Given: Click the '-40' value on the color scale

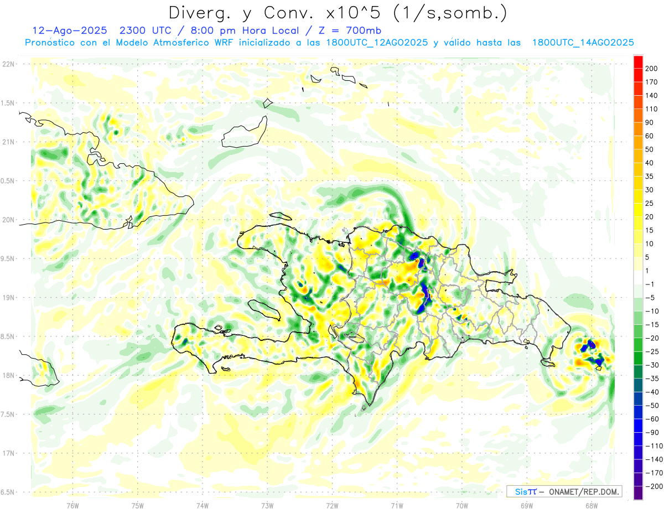Looking at the screenshot, I should (651, 392).
